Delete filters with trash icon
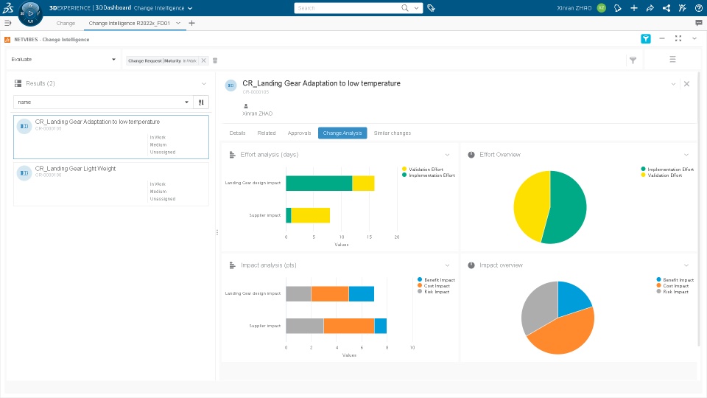This screenshot has width=707, height=398. (x=215, y=60)
